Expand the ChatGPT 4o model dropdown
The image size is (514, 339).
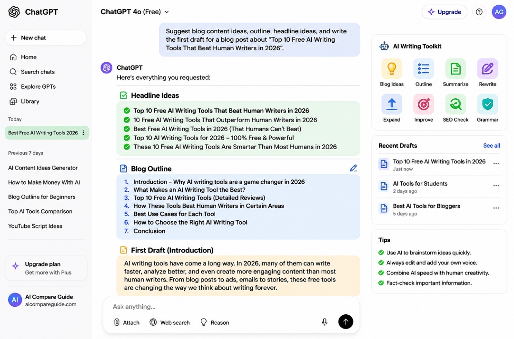(135, 12)
